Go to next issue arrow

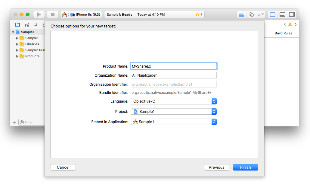click(x=295, y=24)
